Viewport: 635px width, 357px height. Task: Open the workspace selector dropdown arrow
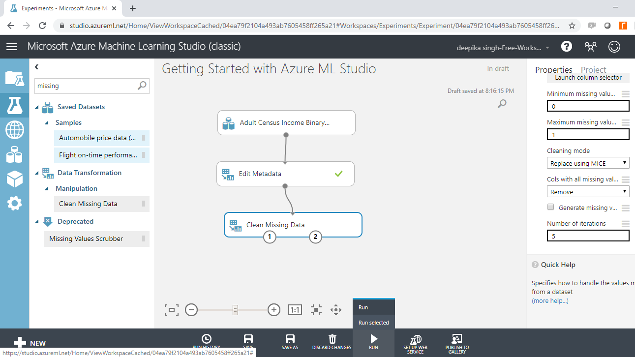click(547, 48)
